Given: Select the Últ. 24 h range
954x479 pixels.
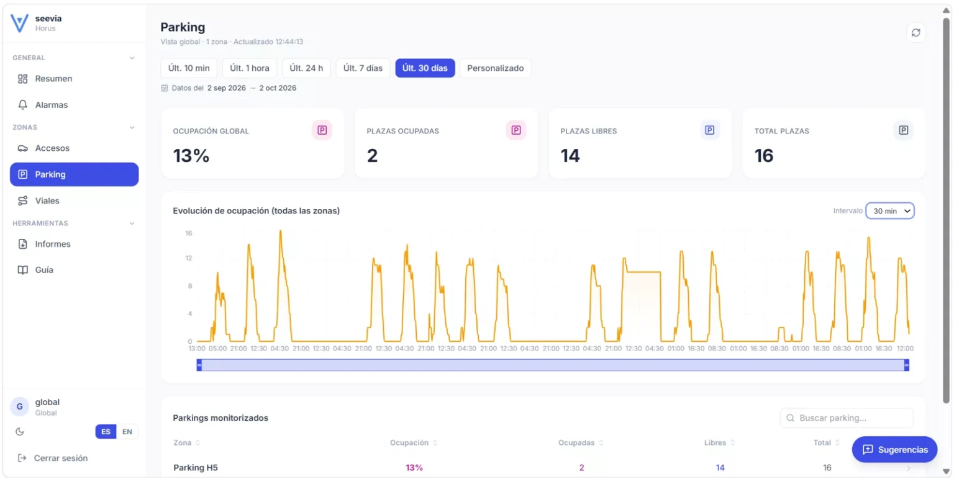Looking at the screenshot, I should point(306,68).
